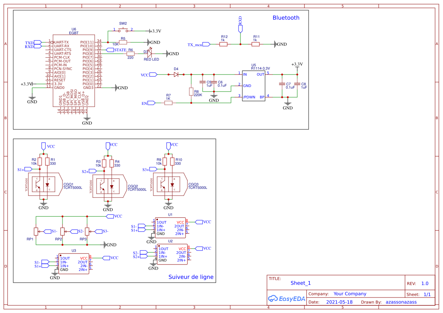Viewport: 443px width, 313px height.
Task: Select the R1114-3.3V regulator U5
Action: pos(253,86)
